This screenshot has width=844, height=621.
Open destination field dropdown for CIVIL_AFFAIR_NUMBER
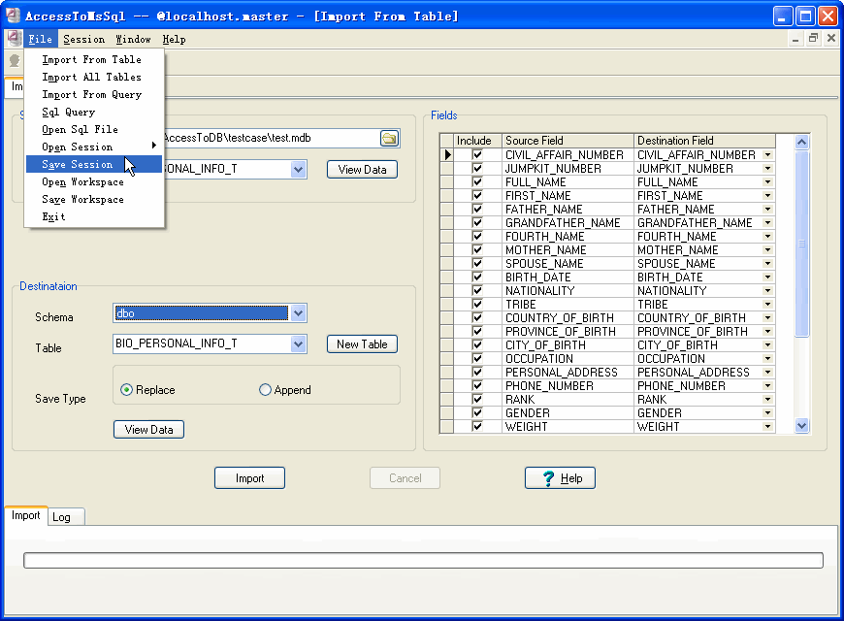(768, 155)
